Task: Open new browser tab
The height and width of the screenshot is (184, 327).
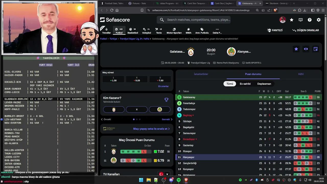Action: tap(294, 3)
